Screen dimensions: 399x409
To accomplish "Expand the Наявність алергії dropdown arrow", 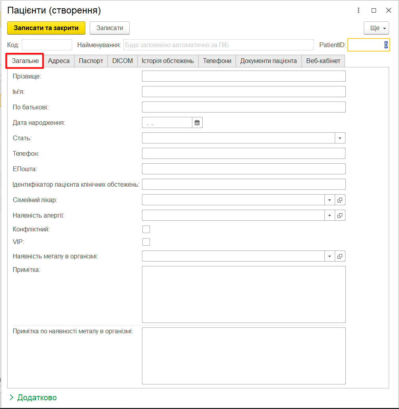I will click(x=330, y=216).
